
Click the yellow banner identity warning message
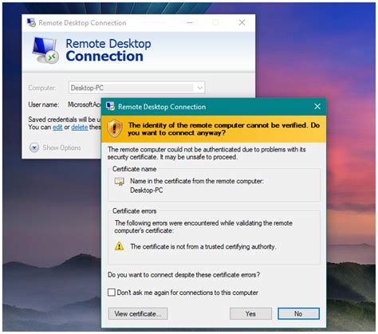point(223,129)
